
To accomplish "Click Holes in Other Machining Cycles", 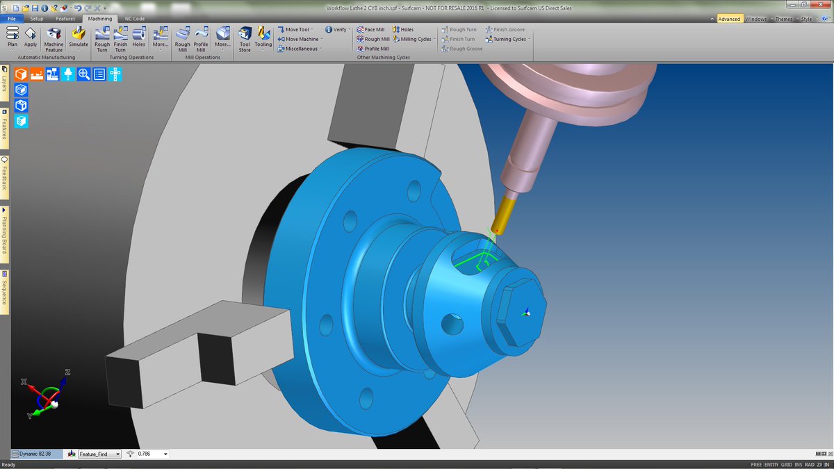I will [x=403, y=30].
